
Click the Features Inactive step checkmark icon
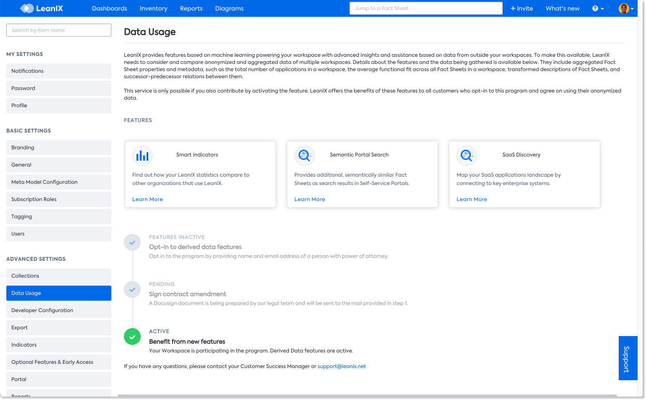point(132,242)
